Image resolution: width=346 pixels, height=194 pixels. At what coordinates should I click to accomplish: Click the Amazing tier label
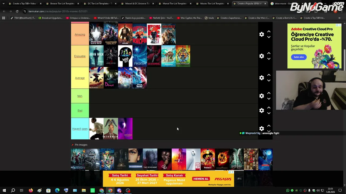click(x=80, y=34)
